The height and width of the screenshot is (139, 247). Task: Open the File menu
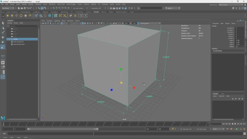coord(2,4)
